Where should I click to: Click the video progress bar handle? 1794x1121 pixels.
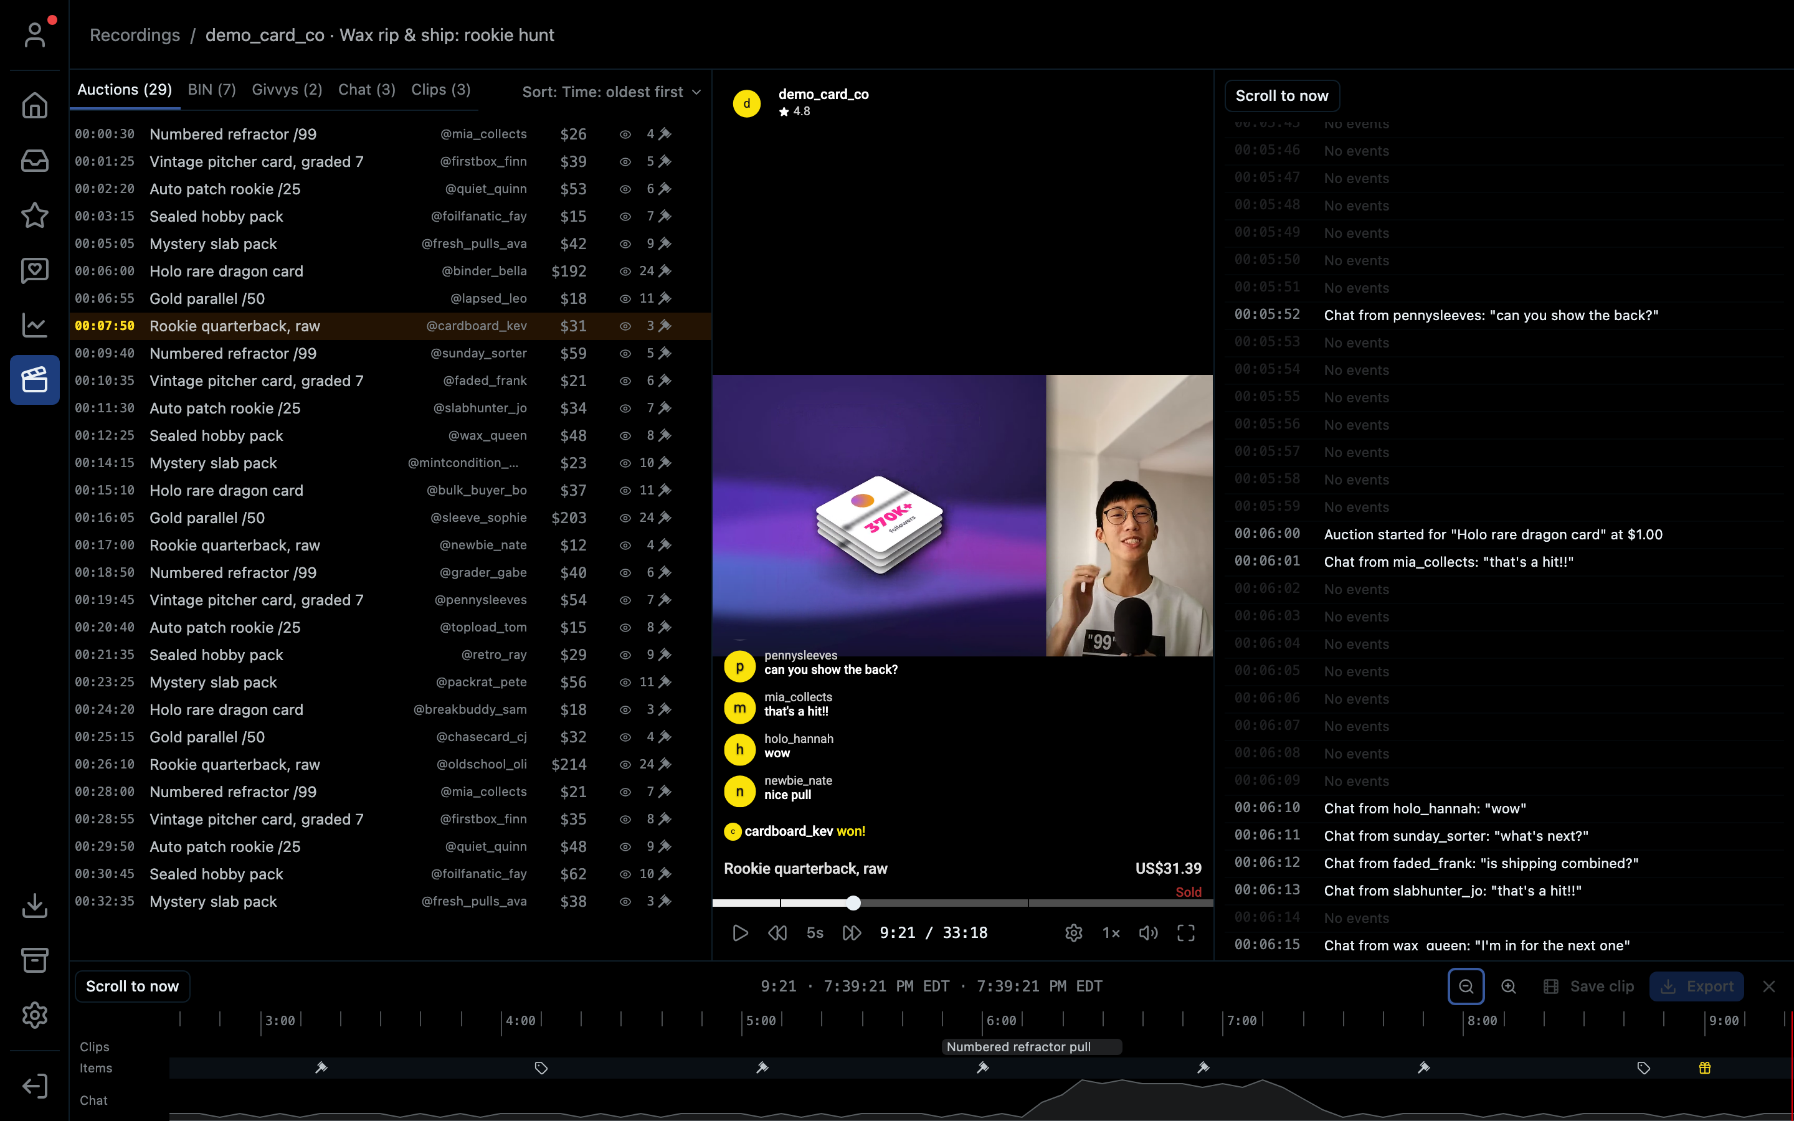(853, 902)
